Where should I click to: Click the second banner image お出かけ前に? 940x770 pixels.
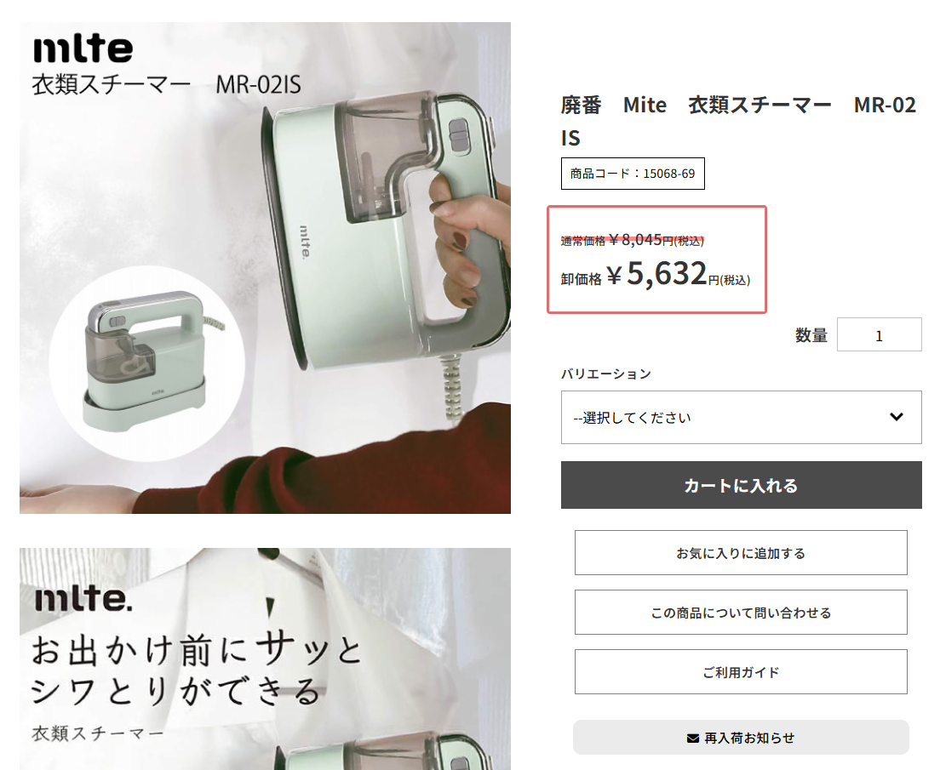tap(265, 659)
